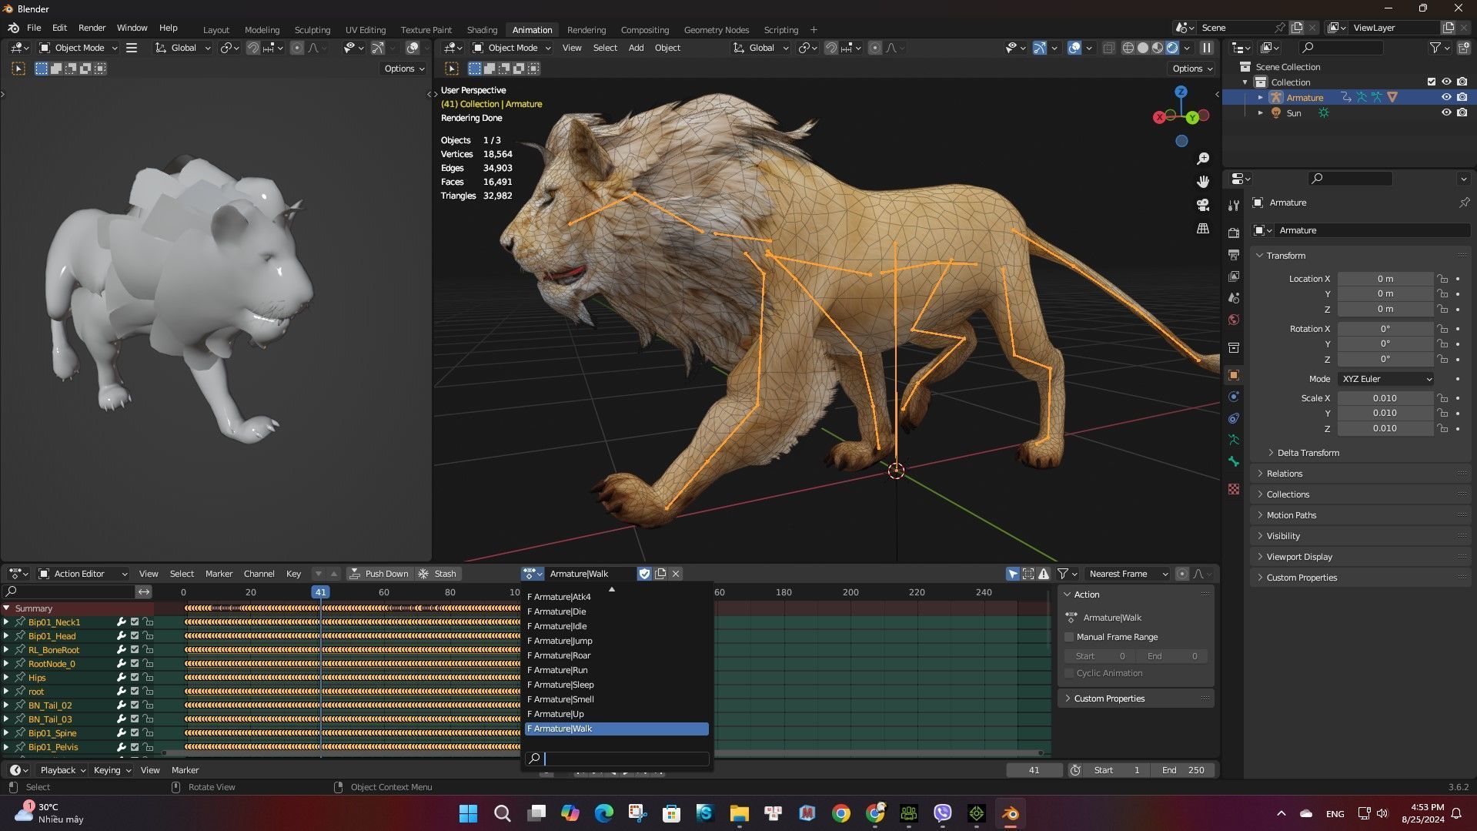The image size is (1477, 831).
Task: Hide Sun in viewport via eye
Action: (x=1446, y=112)
